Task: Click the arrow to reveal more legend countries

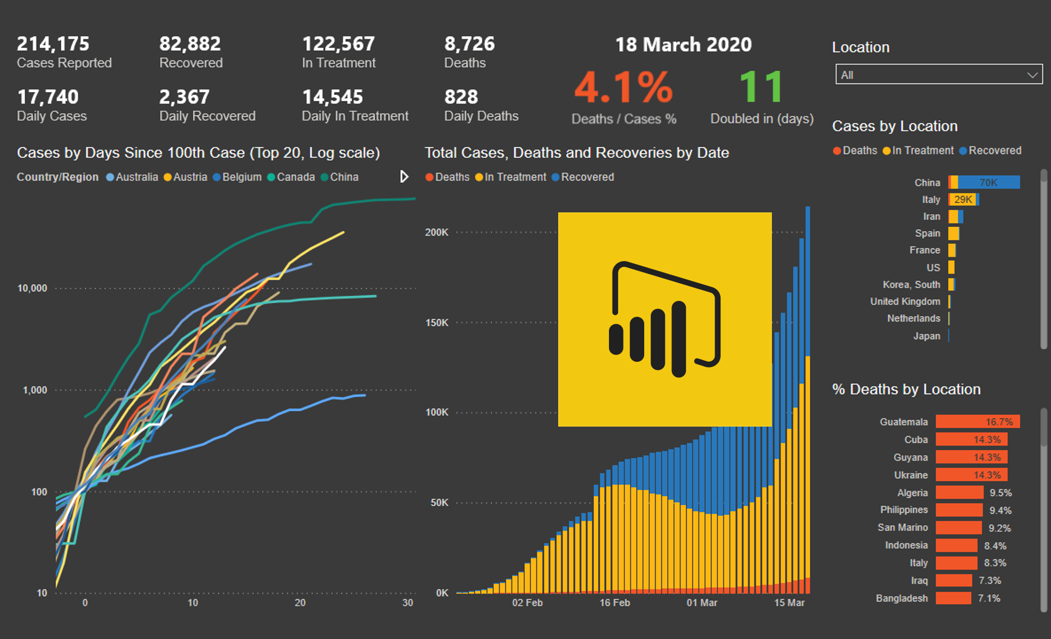Action: 404,177
